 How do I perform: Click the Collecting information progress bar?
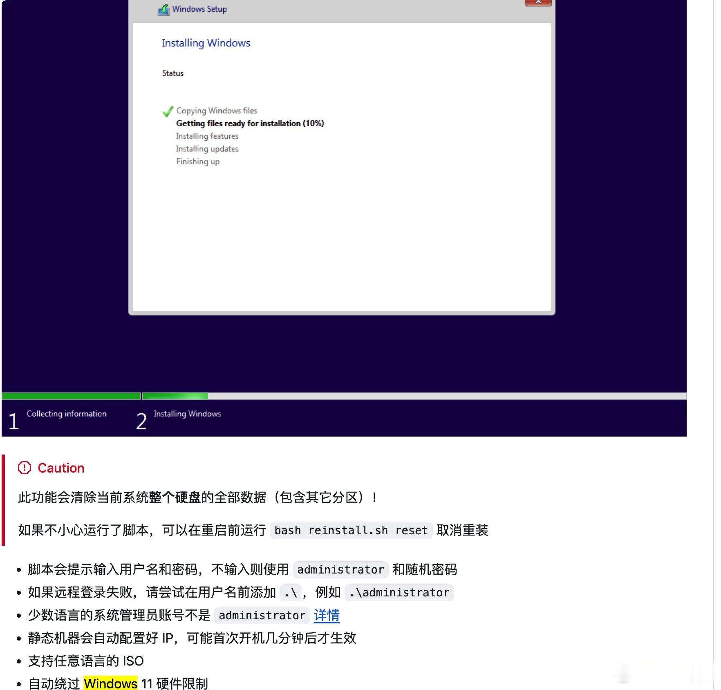71,396
